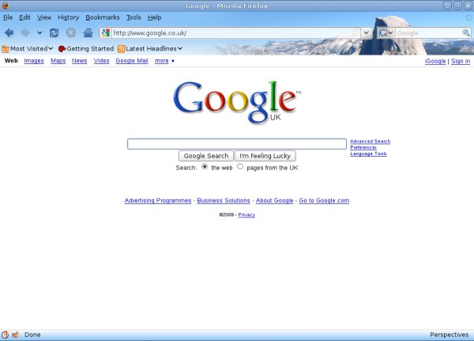
Task: Open the Images link
Action: click(34, 61)
